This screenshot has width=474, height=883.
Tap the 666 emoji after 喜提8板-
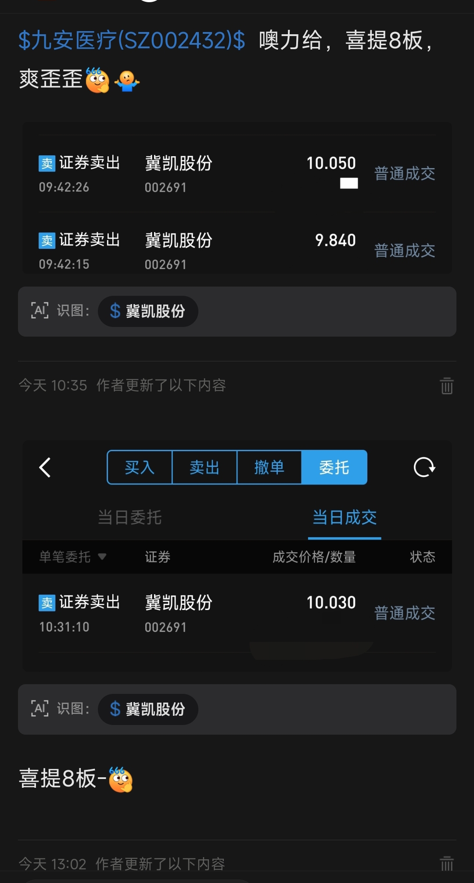click(x=120, y=779)
